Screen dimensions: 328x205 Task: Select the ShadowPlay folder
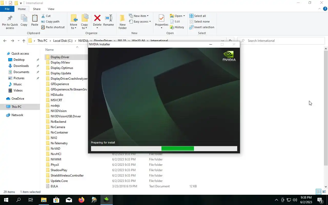point(59,170)
